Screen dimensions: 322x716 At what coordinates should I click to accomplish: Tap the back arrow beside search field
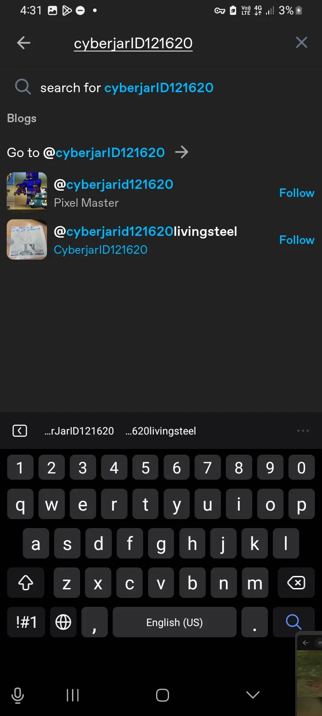[23, 43]
